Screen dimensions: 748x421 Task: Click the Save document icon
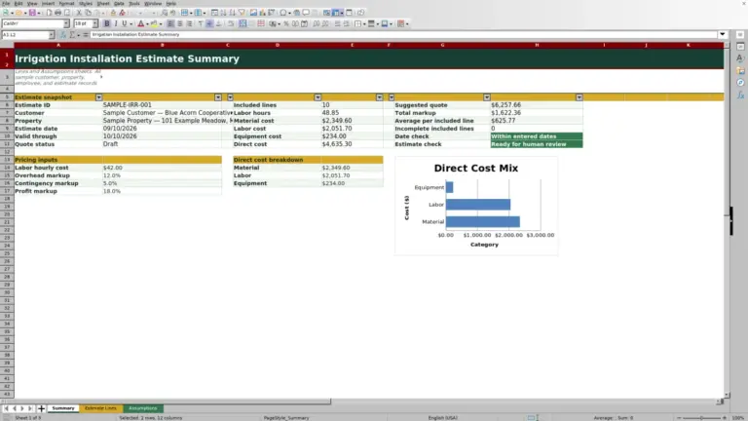32,13
